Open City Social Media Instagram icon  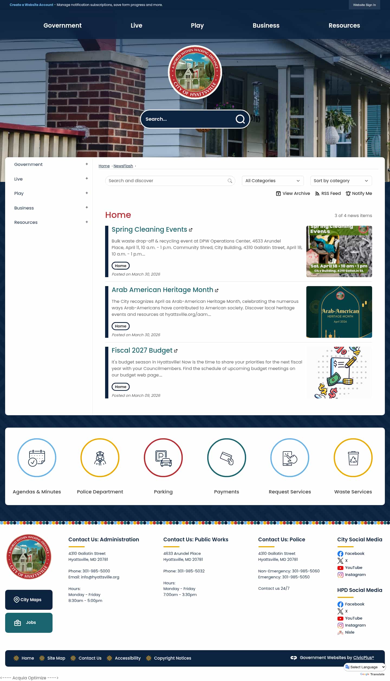point(340,575)
